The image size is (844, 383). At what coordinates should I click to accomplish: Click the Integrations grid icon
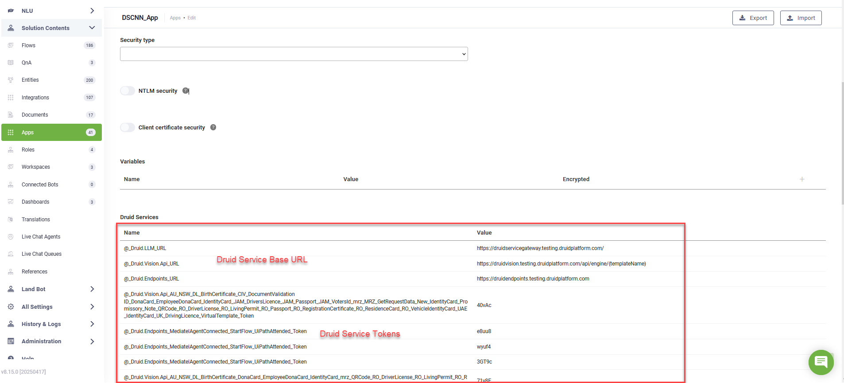(x=11, y=97)
